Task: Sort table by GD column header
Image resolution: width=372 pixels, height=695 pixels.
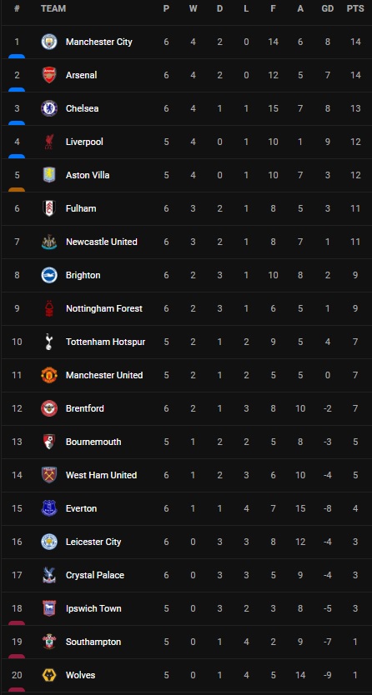Action: click(x=327, y=8)
